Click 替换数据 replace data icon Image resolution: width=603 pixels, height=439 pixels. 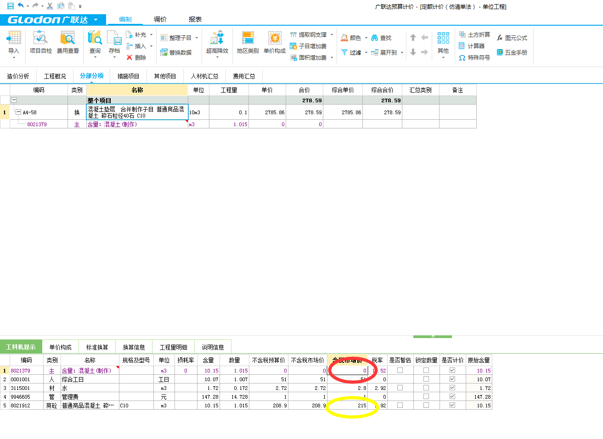tap(164, 53)
